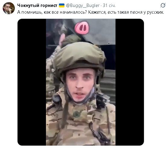The image size is (166, 148).
Task: Open the tweet via the 31 січ. timestamp
Action: pyautogui.click(x=109, y=5)
